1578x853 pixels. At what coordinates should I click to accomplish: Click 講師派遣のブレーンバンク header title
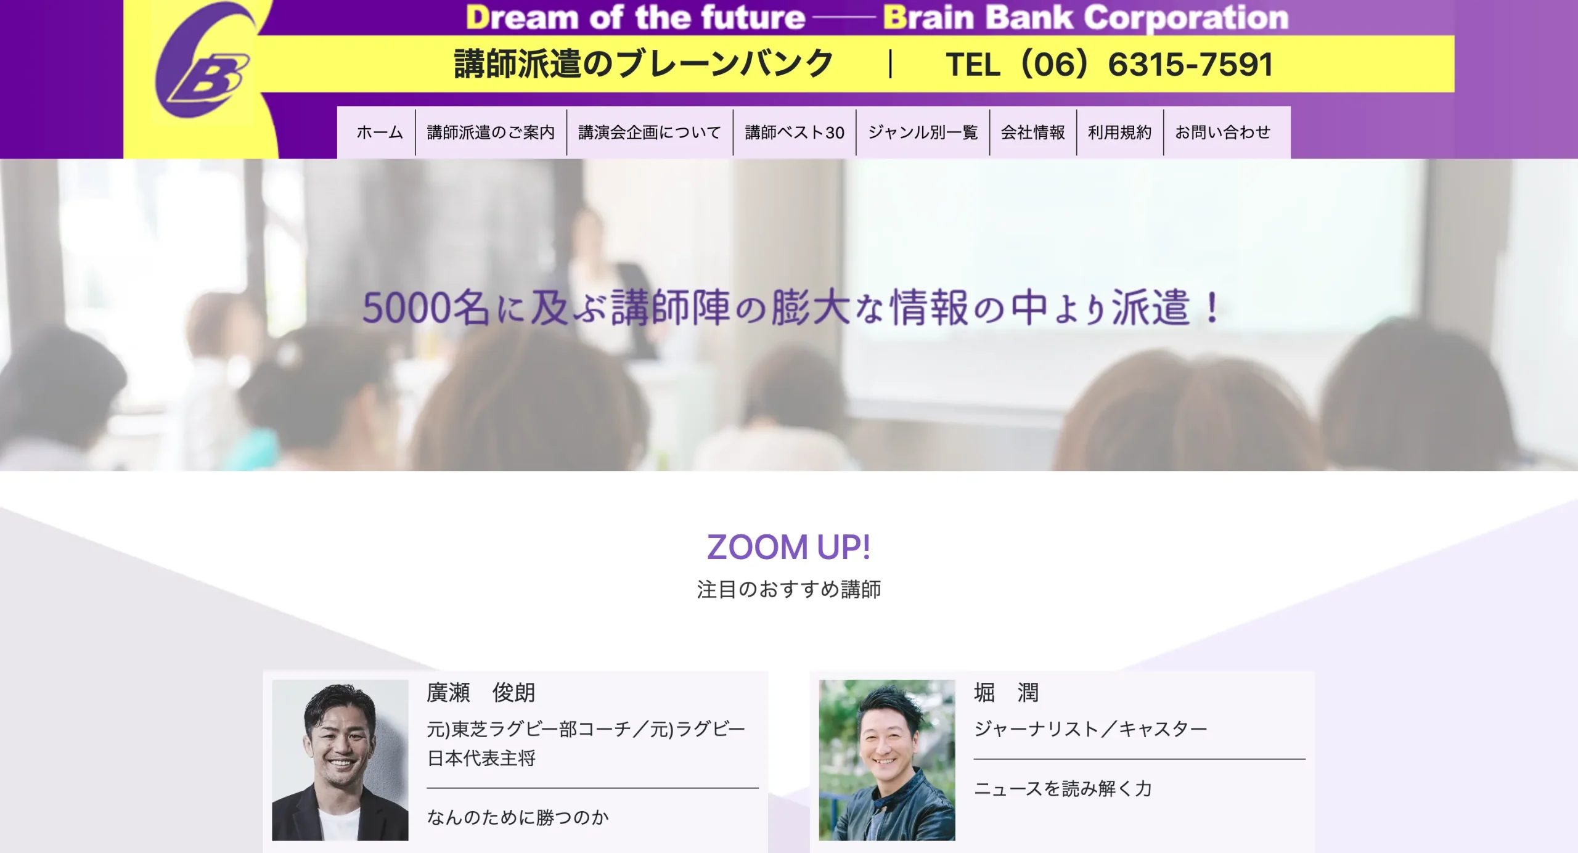point(644,65)
